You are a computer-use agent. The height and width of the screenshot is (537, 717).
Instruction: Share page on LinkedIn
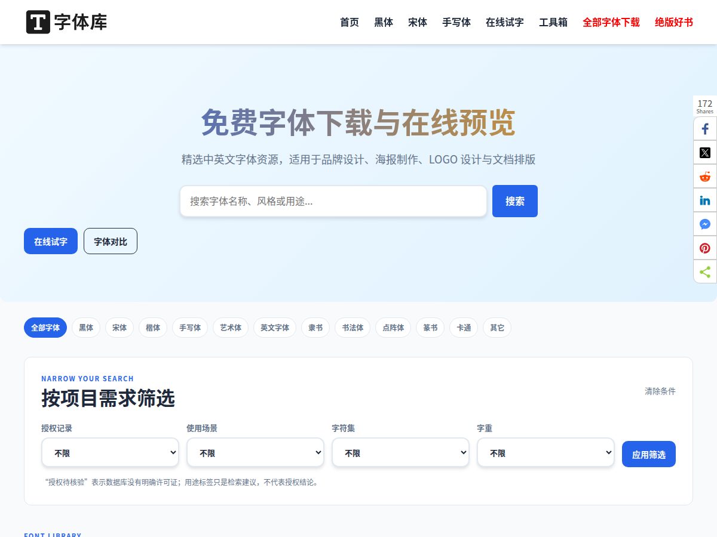[705, 200]
